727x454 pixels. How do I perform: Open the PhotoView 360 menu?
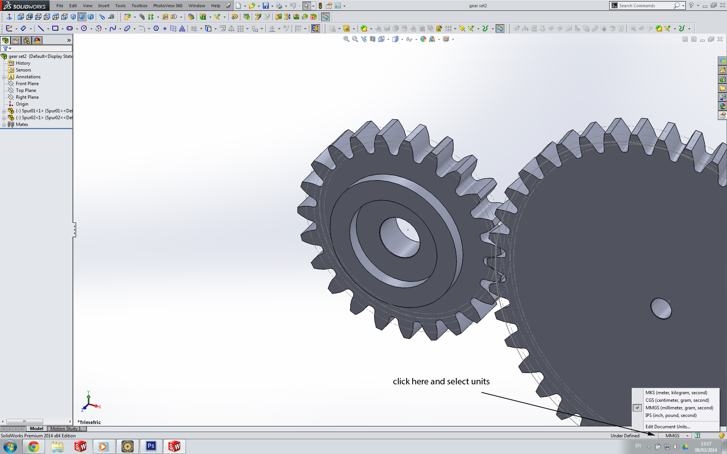tap(168, 6)
